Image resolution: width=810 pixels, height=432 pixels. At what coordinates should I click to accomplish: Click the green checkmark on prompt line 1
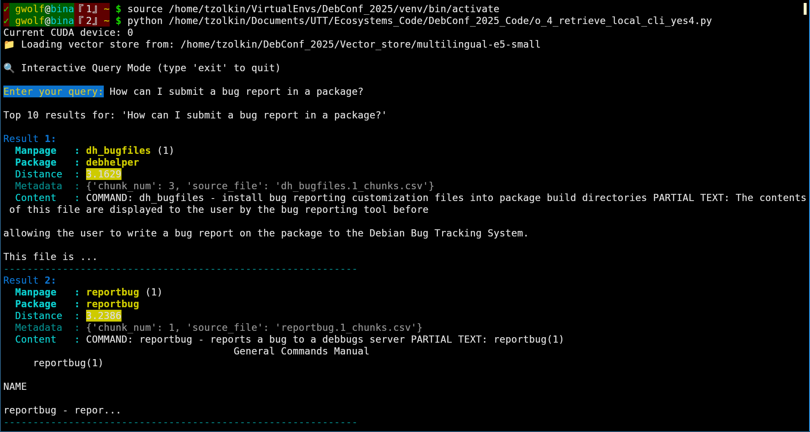pos(6,9)
